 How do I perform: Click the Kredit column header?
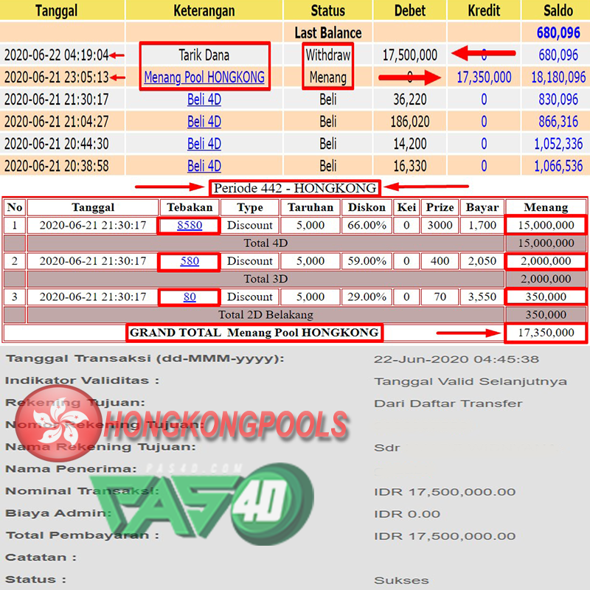(x=484, y=10)
